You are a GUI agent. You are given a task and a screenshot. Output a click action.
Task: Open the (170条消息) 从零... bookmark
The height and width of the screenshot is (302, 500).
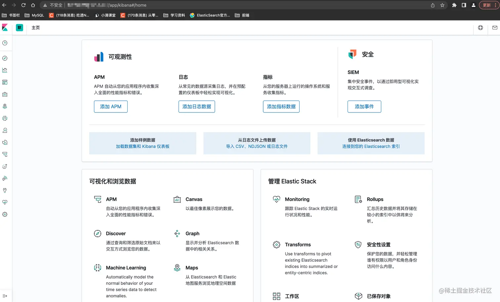point(140,15)
